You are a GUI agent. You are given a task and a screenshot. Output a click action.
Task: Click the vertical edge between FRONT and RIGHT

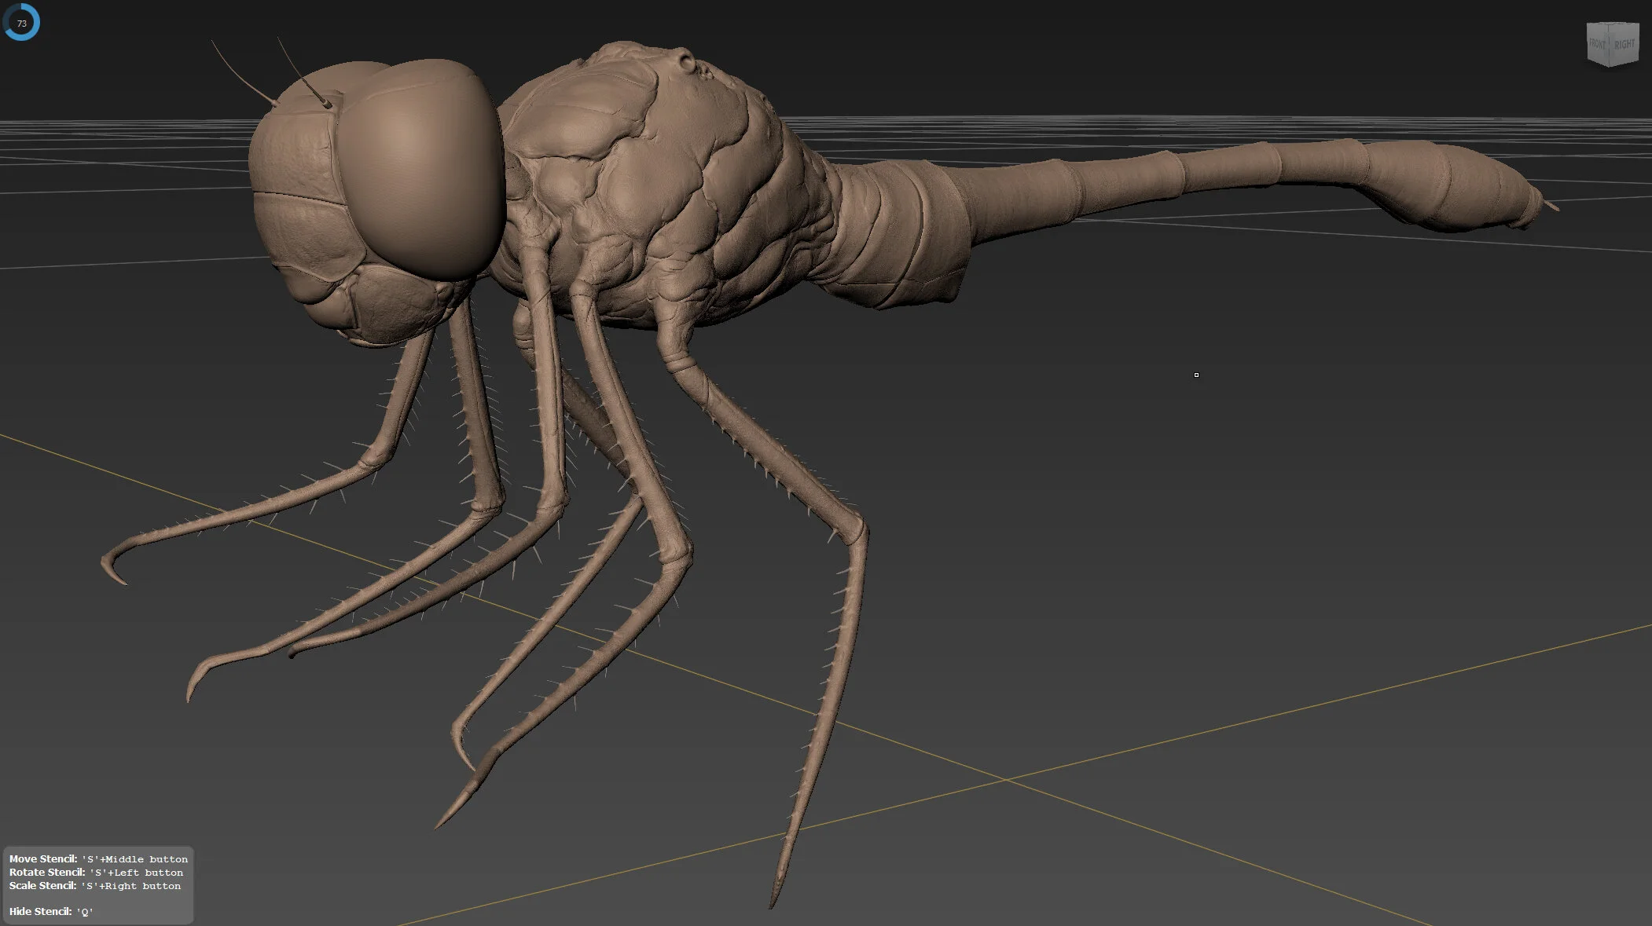1610,47
